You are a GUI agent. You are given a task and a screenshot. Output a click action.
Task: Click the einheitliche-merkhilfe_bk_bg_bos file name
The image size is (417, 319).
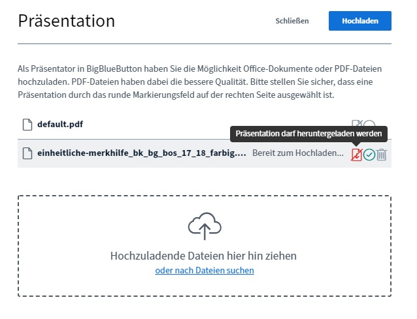[142, 153]
